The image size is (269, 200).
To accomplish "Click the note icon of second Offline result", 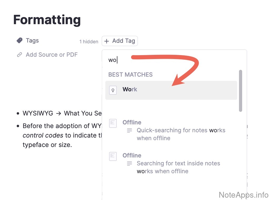I will coord(113,156).
